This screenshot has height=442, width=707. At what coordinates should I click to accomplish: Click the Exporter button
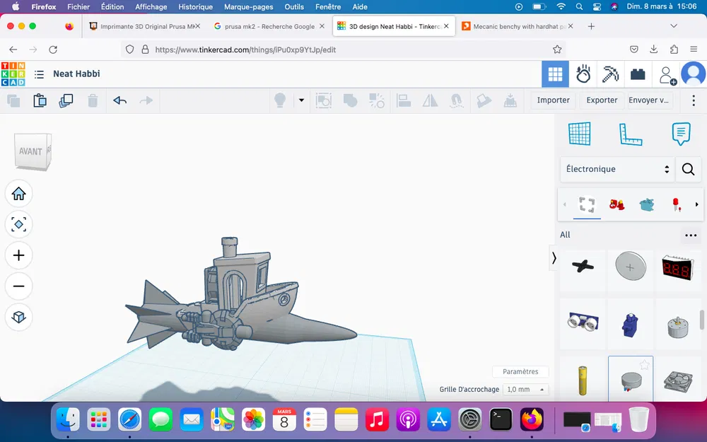[x=600, y=100]
